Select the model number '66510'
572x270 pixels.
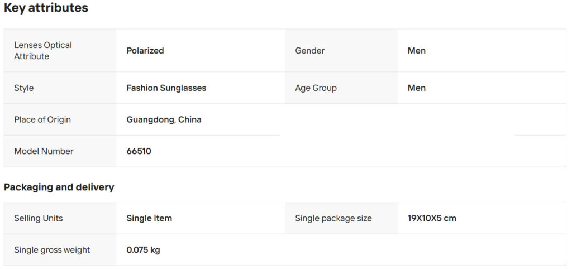[139, 151]
